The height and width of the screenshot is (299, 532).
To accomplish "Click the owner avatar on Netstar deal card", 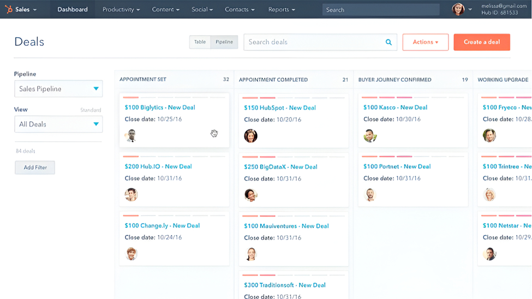I will (489, 254).
